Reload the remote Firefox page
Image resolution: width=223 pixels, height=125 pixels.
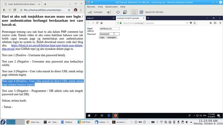(x=97, y=23)
